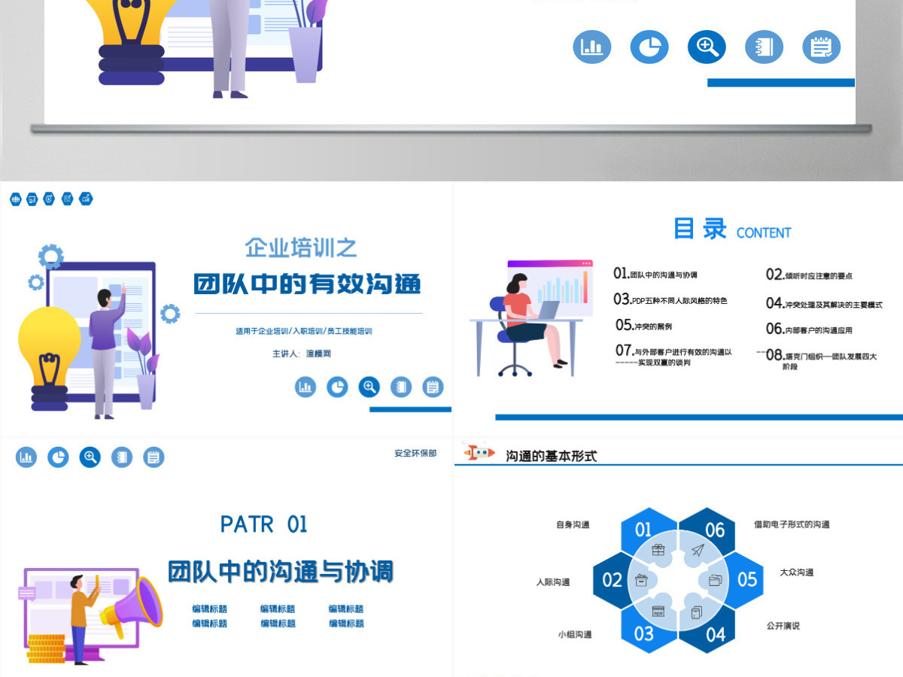903x677 pixels.
Task: Click the documents icon near hexagon 04
Action: click(x=696, y=612)
